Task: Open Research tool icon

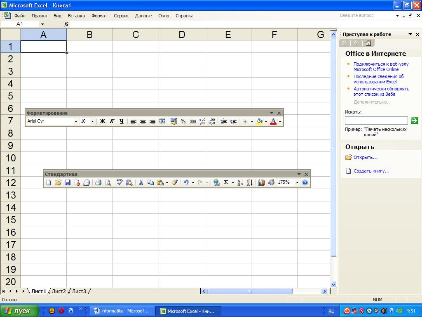Action: (129, 182)
